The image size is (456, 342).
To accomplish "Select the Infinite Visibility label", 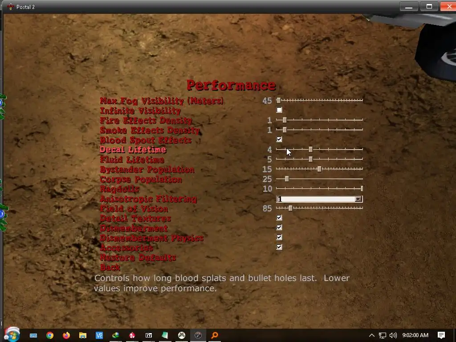I will click(140, 111).
